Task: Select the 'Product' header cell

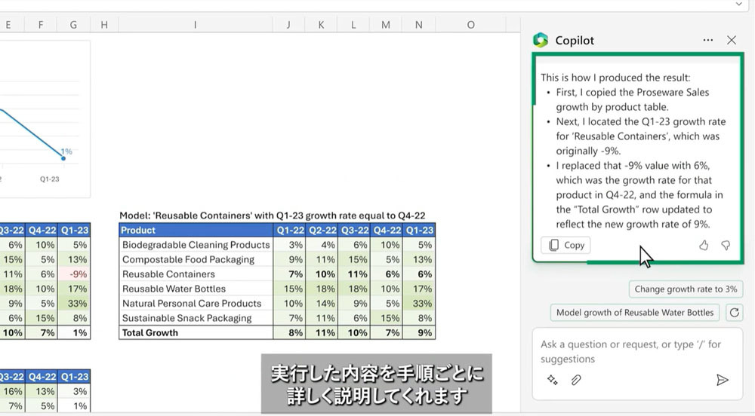Action: click(x=196, y=230)
